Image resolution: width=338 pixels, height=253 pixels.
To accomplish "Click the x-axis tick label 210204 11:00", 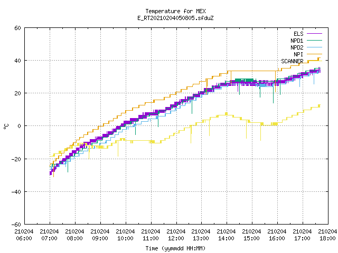I will 151,235.
